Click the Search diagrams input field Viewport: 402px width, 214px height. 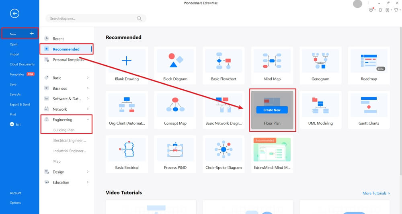(x=96, y=18)
